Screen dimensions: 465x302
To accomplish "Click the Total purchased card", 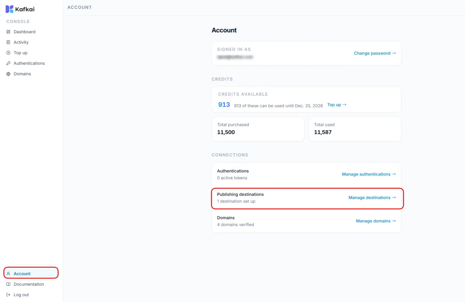I will (x=258, y=129).
